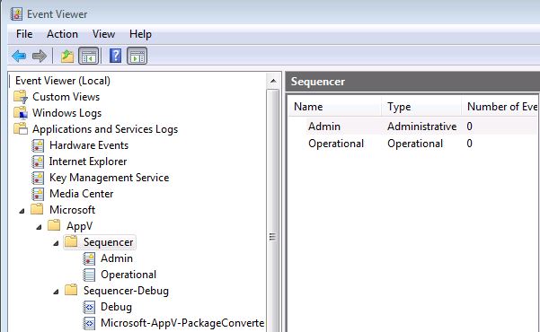Click the Custom Views folder icon
The width and height of the screenshot is (540, 332).
(21, 97)
